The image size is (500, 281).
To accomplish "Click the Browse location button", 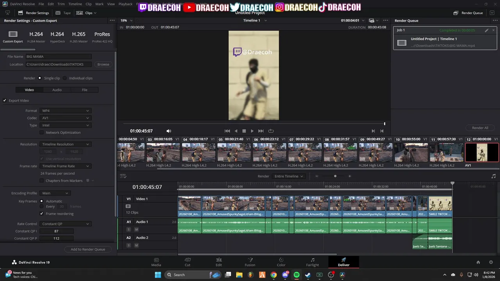I will coord(103,64).
